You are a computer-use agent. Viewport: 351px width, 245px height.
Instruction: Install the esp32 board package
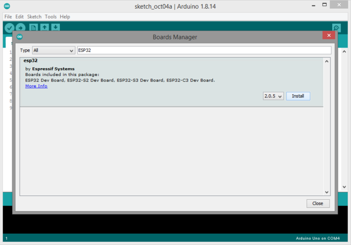click(298, 96)
